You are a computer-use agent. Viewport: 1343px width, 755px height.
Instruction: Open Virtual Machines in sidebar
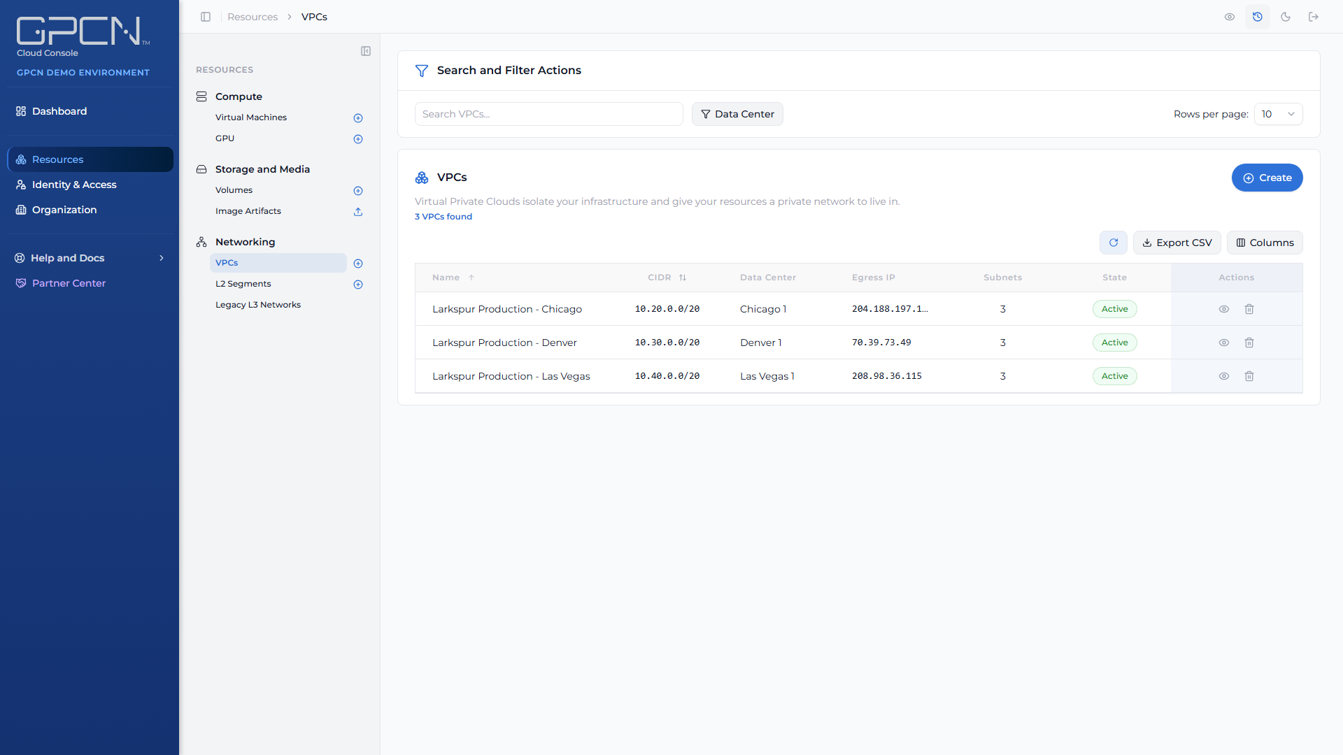(251, 117)
